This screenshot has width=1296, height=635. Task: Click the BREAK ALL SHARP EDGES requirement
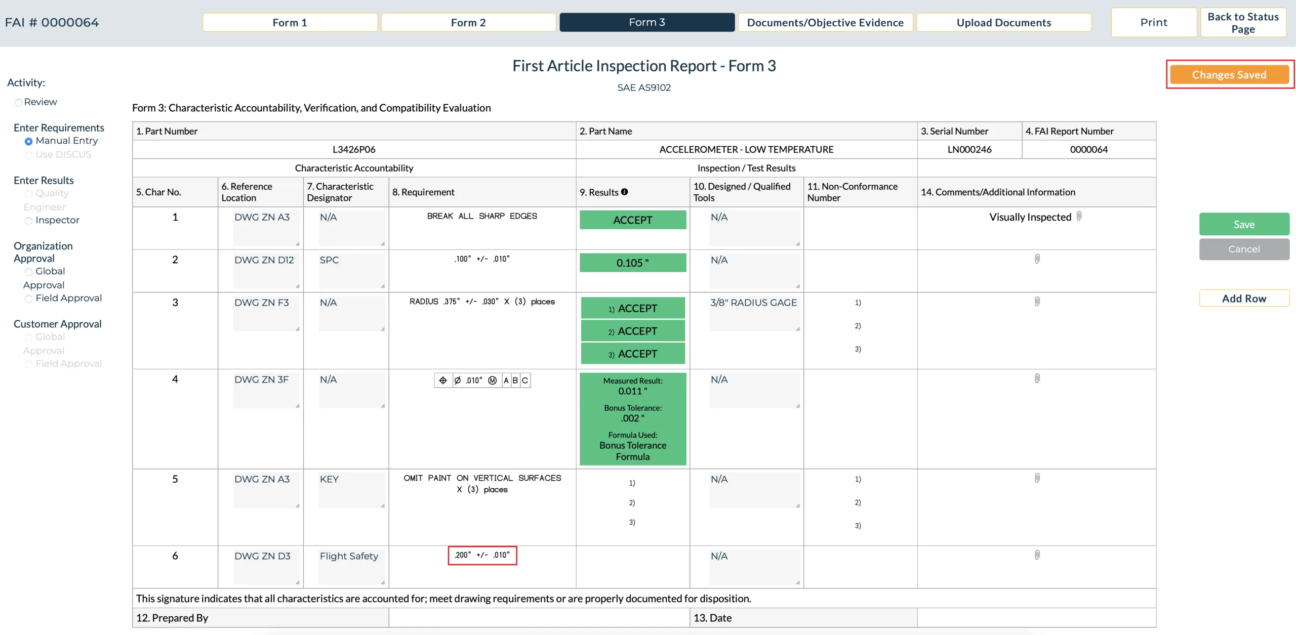point(482,216)
